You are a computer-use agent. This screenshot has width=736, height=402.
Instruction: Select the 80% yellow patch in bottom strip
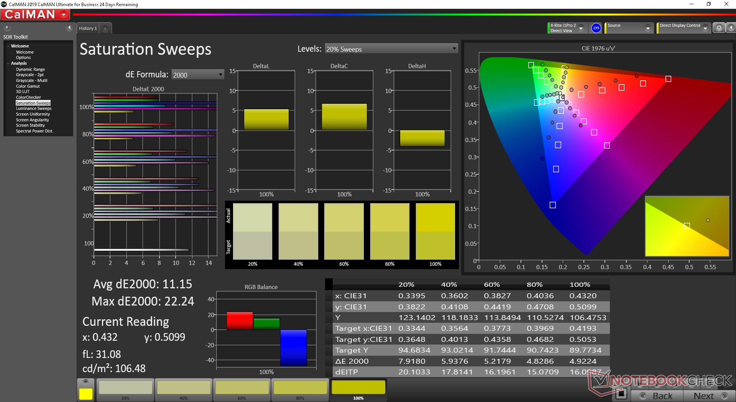coord(300,390)
